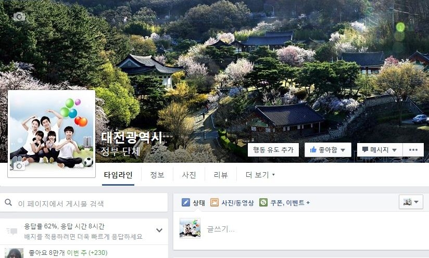This screenshot has height=258, width=429.
Task: Open the post-as identity selector dropdown
Action: click(x=411, y=202)
